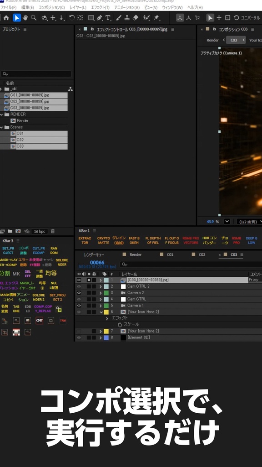Screen dimensions: 262x467
Task: Select the Brush tool
Action: point(119,18)
